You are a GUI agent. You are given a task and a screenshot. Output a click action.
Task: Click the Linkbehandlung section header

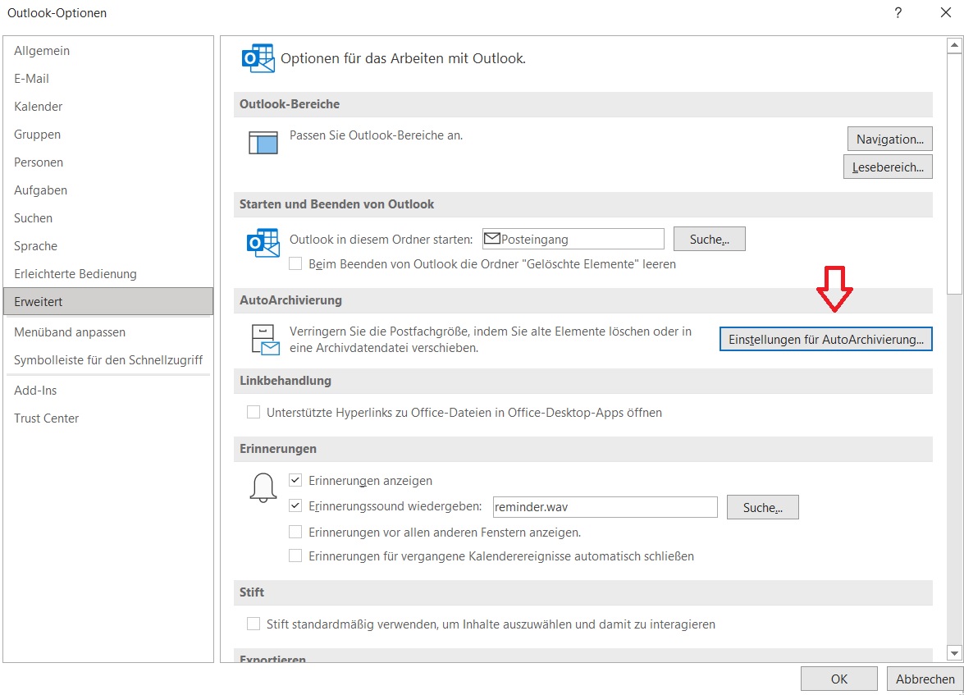[x=583, y=381]
